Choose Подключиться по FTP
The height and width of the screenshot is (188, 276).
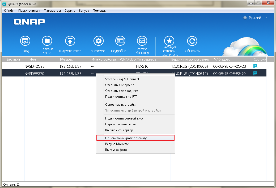(x=135, y=97)
